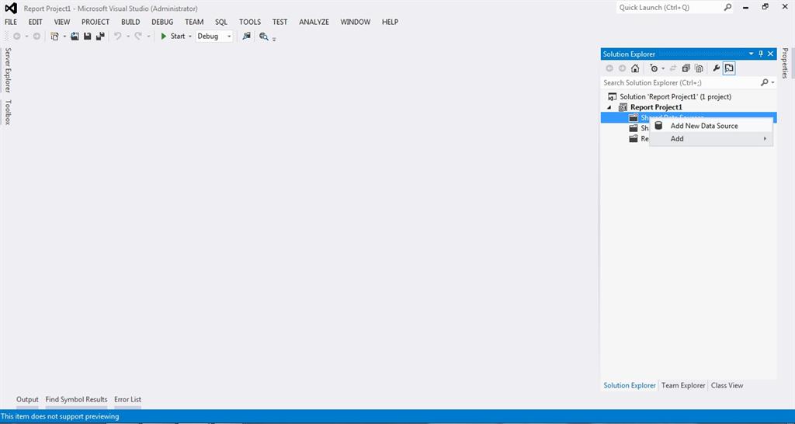Screen dimensions: 795x424
Task: Click the Open File toolbar icon
Action: [75, 36]
